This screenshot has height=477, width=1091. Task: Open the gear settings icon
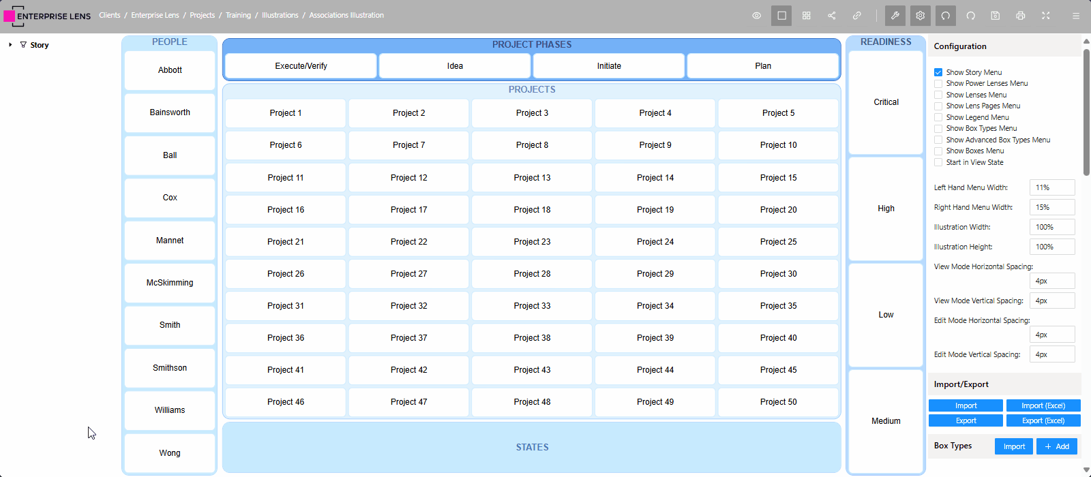point(921,16)
